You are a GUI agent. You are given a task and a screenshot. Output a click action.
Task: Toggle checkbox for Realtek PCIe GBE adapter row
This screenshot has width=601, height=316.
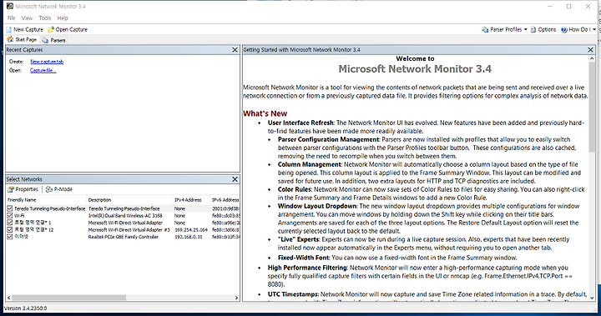pos(10,237)
